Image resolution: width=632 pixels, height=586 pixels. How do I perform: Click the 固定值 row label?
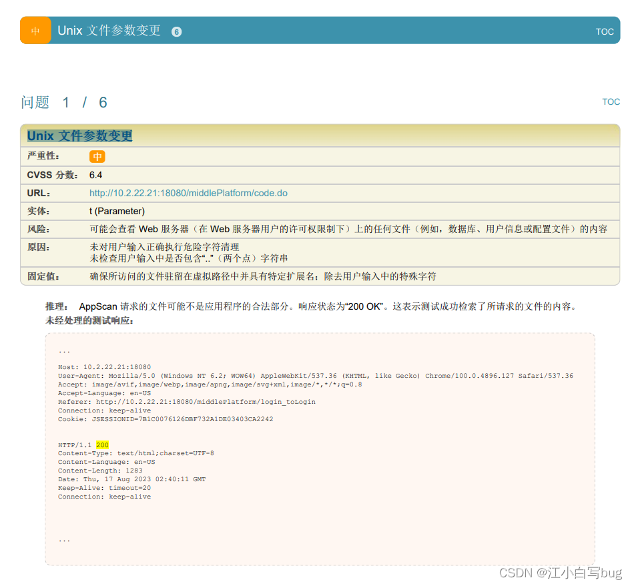click(x=43, y=276)
